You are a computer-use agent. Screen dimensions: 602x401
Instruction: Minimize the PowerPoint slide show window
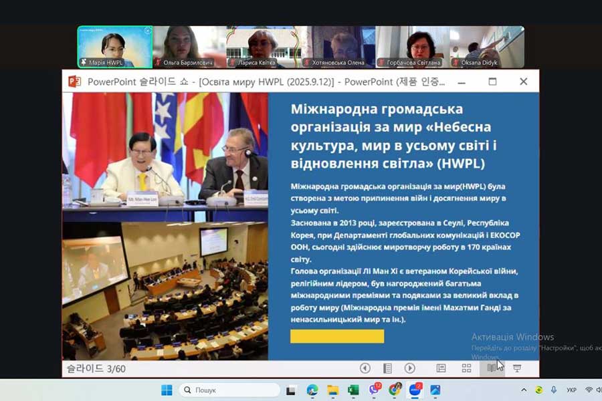click(462, 82)
